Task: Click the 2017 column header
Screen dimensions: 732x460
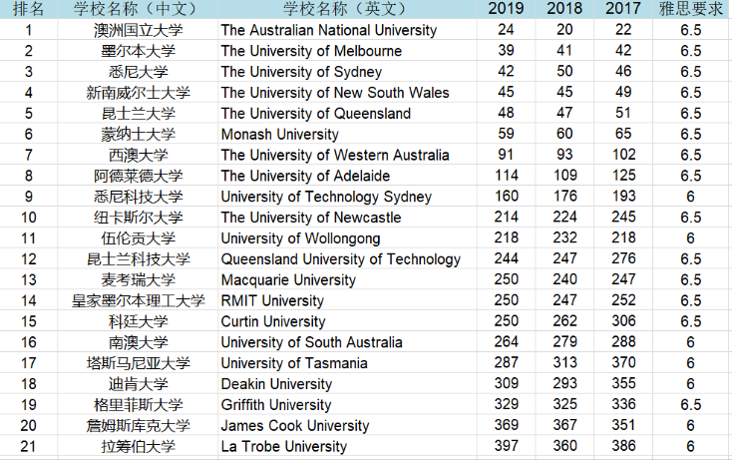Action: point(624,9)
